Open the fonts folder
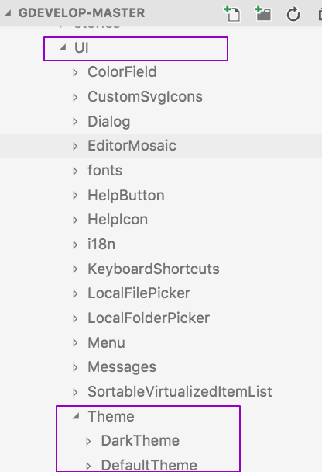Screen dimensions: 322x472 (x=104, y=170)
